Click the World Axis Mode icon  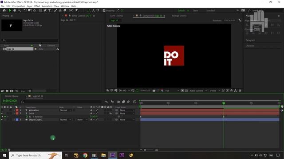click(93, 11)
